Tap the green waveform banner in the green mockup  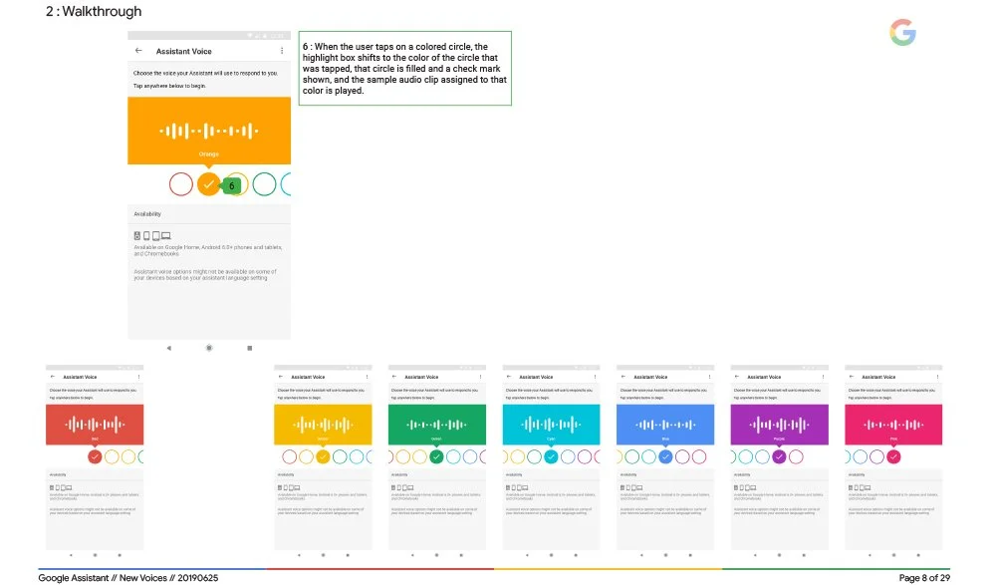(437, 425)
